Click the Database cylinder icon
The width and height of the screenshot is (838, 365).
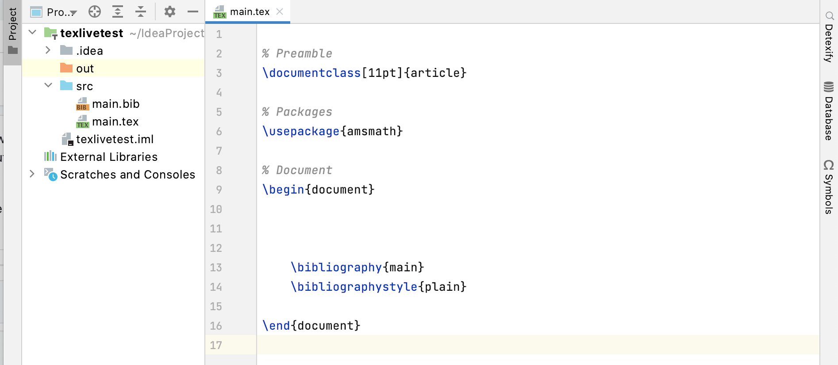829,87
